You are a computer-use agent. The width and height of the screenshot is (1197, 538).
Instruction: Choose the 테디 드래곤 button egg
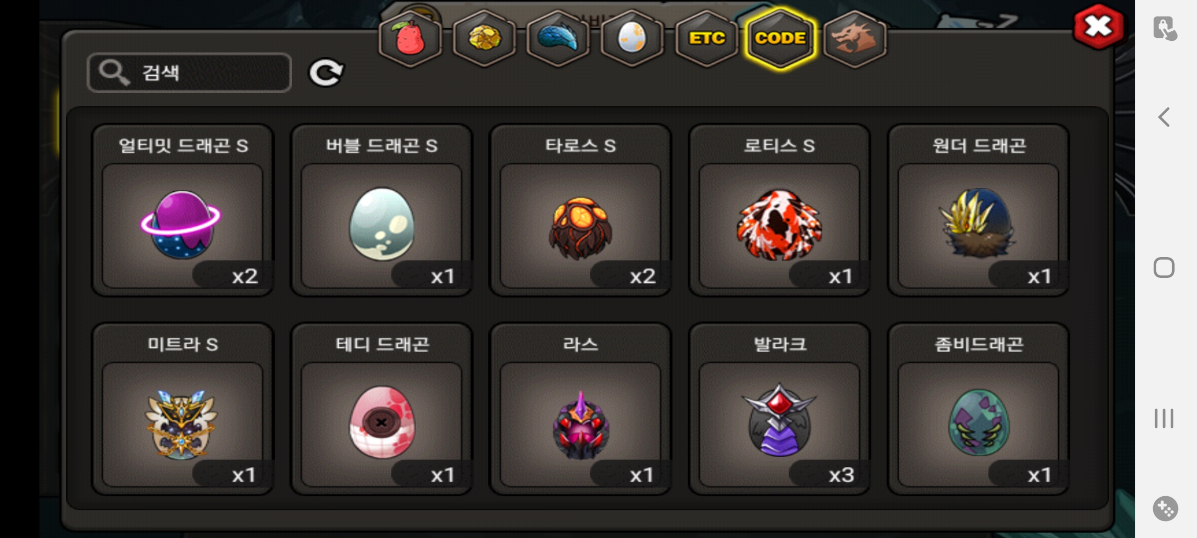[382, 409]
